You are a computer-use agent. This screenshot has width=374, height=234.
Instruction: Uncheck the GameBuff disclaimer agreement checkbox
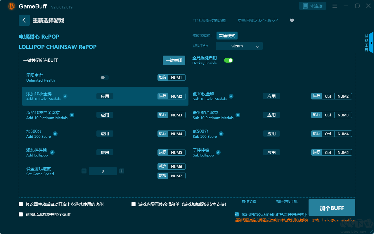[237, 214]
